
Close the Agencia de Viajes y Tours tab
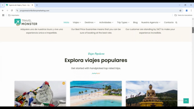click(32, 5)
